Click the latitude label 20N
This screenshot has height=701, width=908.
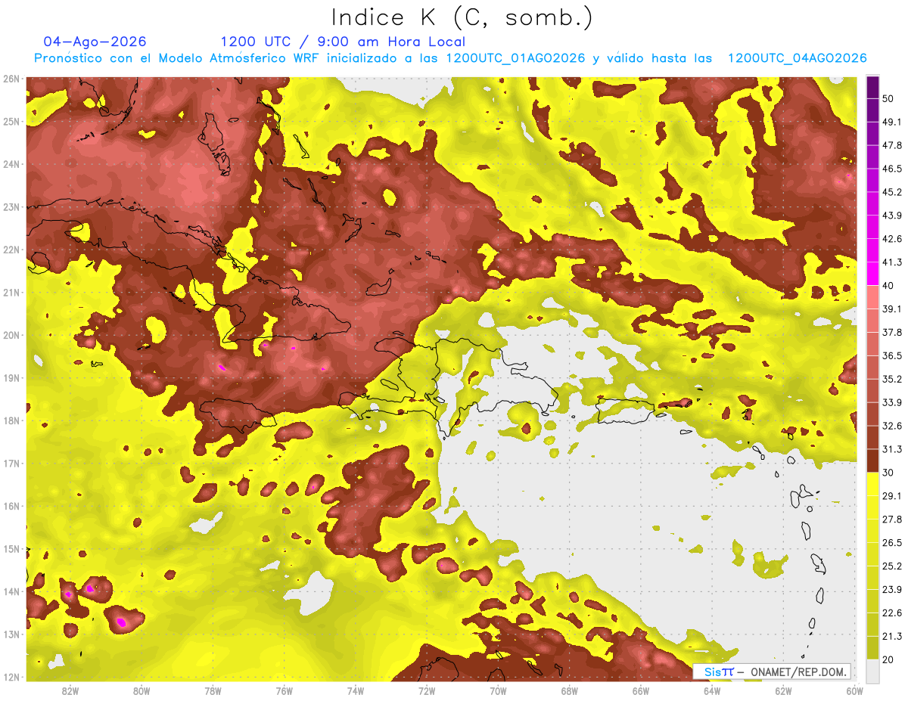click(11, 335)
